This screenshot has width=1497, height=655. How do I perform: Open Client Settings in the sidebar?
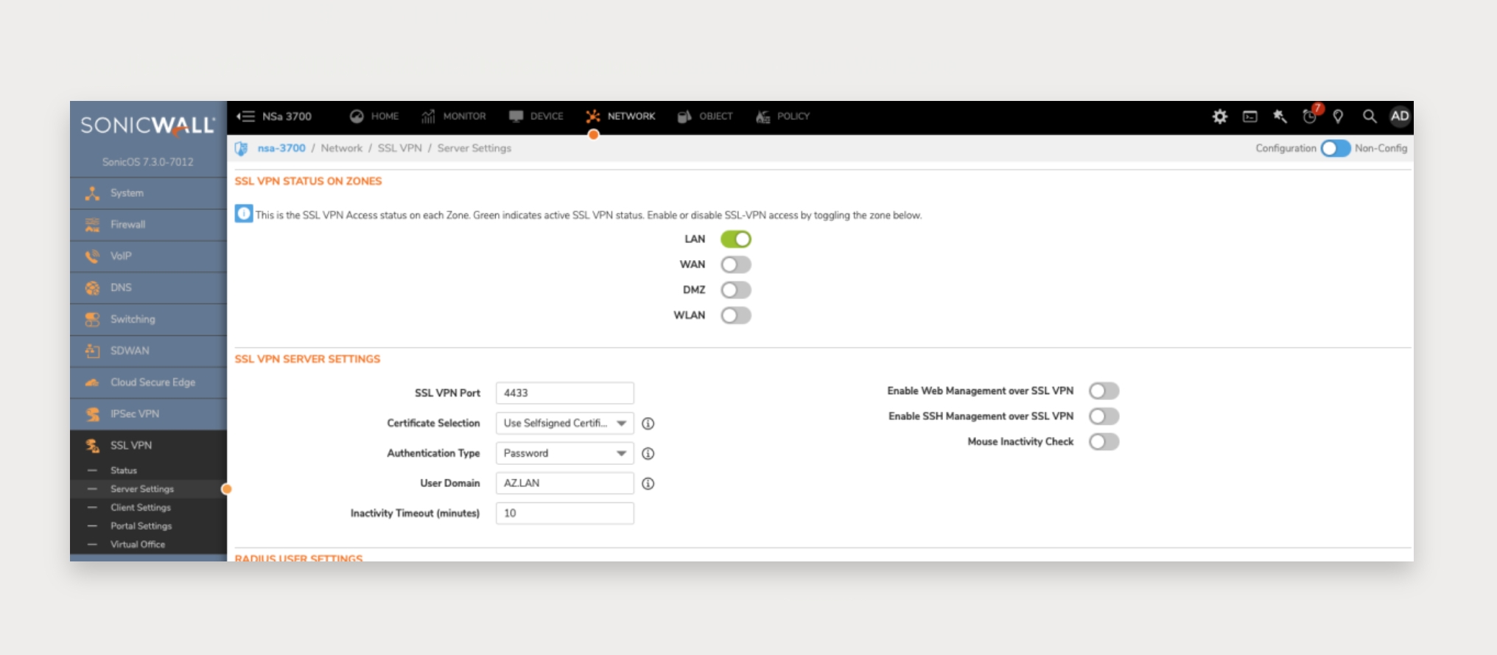click(x=141, y=508)
